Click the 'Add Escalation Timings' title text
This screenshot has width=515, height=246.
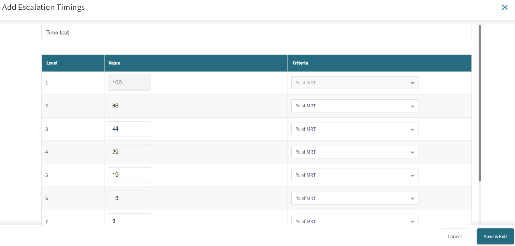tap(43, 7)
